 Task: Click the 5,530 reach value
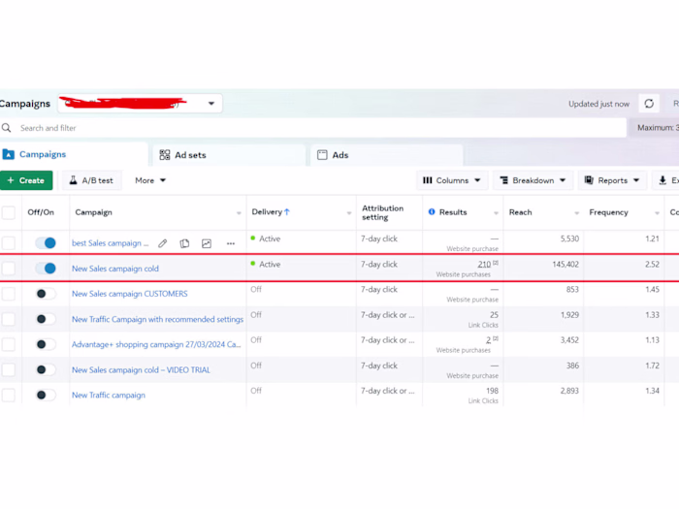pos(569,239)
